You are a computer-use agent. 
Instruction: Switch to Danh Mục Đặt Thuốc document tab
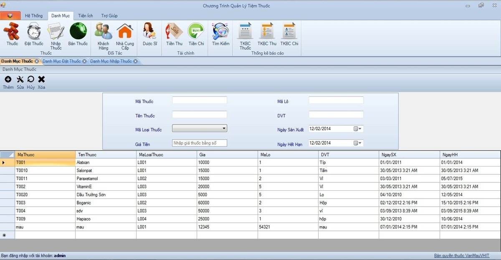pos(61,61)
